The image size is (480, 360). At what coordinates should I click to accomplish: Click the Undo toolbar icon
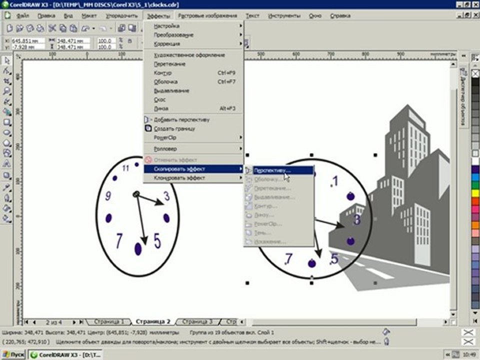pyautogui.click(x=85, y=28)
